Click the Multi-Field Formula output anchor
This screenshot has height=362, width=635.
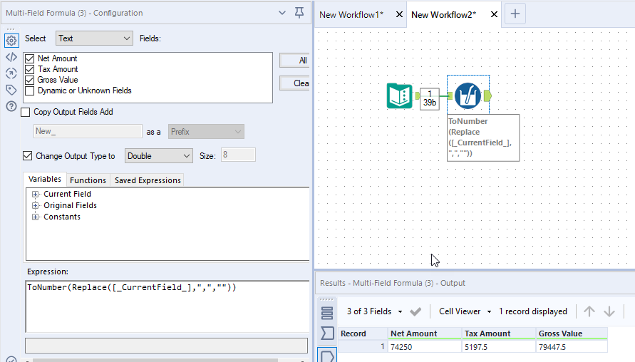pyautogui.click(x=487, y=96)
